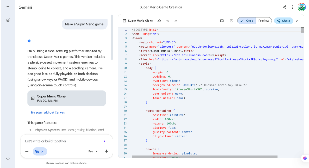Click the cloud save status icon
The width and height of the screenshot is (309, 168).
[159, 21]
